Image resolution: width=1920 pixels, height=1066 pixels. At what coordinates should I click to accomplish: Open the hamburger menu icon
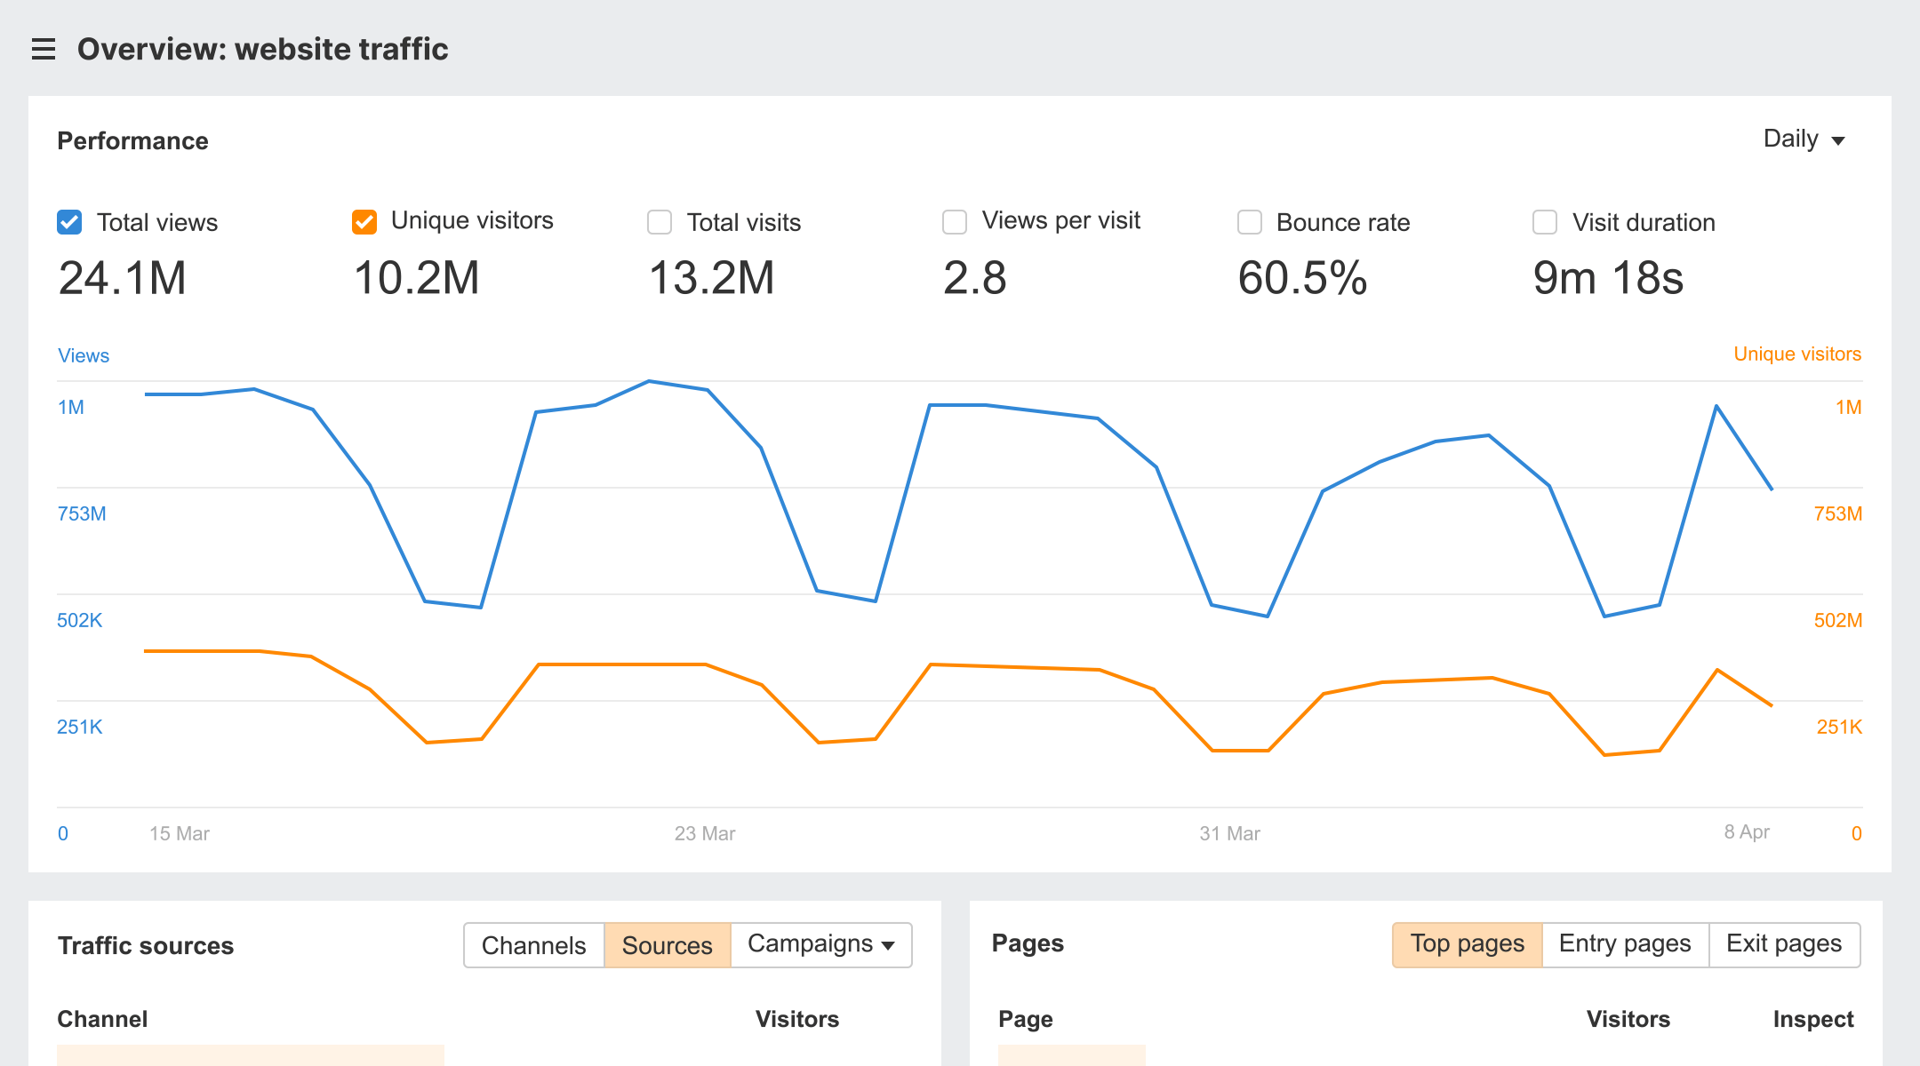(x=44, y=49)
